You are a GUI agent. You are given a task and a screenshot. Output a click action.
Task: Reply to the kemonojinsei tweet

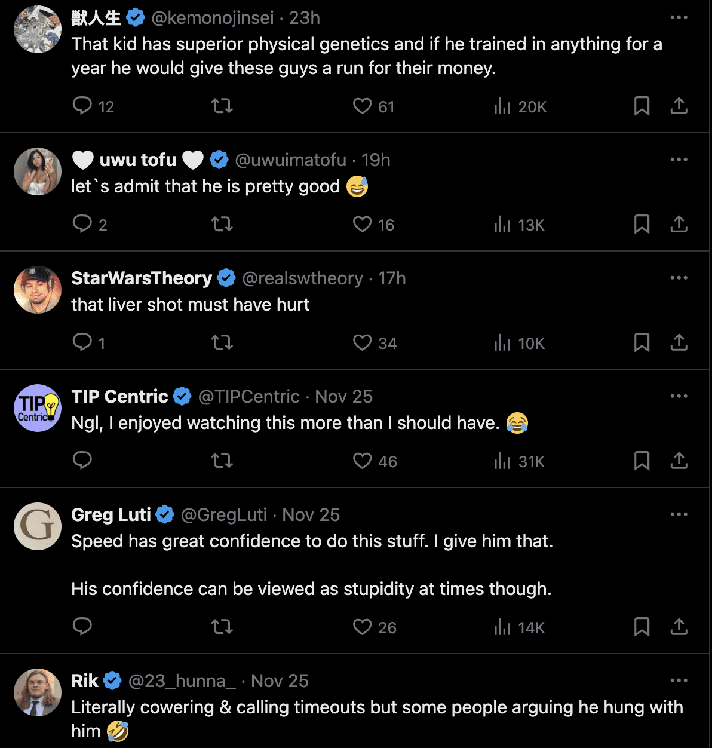pos(82,106)
